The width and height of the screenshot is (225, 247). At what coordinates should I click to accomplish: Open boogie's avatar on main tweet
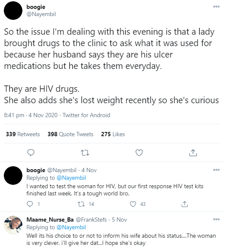tap(13, 11)
